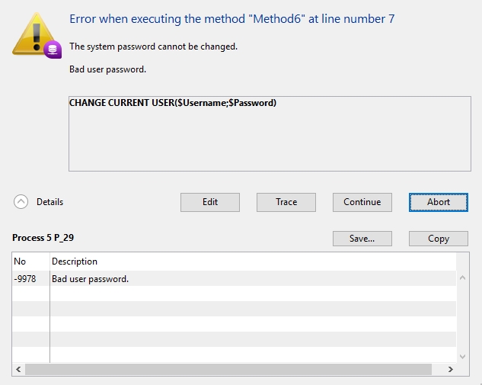
Task: Select the "Bad user password." table row description
Action: 90,279
